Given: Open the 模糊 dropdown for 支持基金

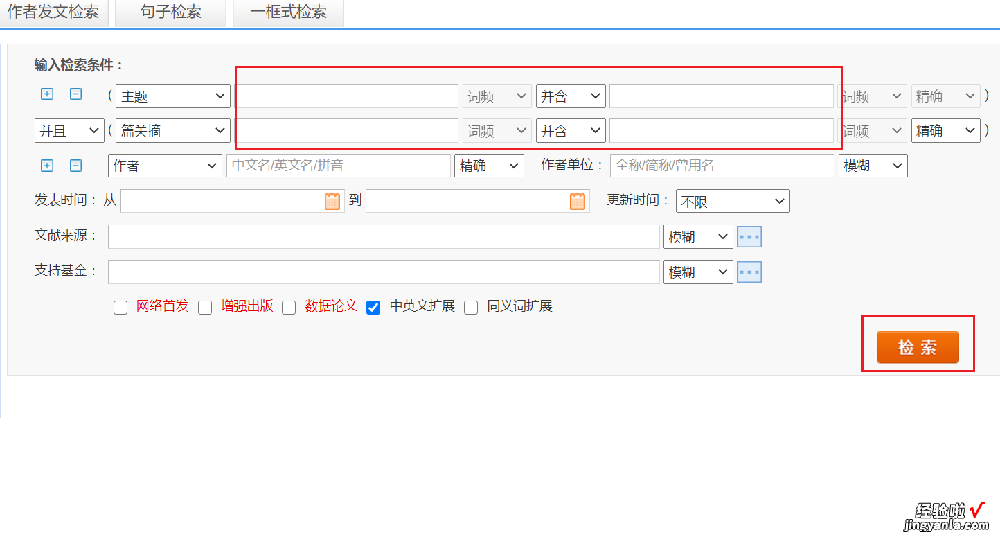Looking at the screenshot, I should (x=698, y=272).
